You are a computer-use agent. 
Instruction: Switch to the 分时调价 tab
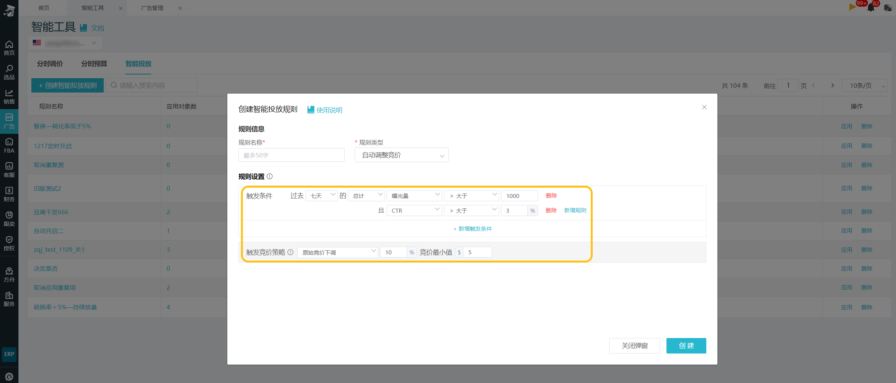(x=50, y=64)
